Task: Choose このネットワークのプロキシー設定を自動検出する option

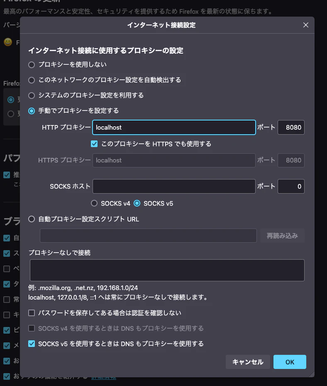Action: (32, 80)
